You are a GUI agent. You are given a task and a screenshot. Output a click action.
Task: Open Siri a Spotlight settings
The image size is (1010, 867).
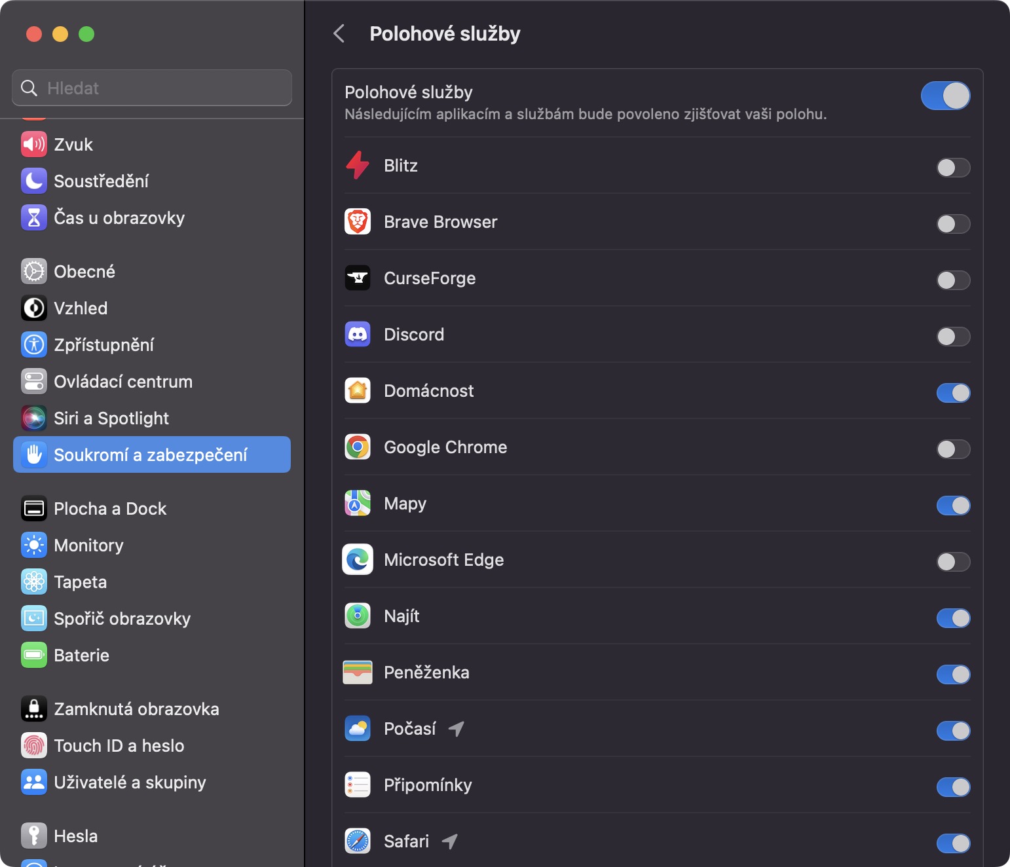[x=111, y=418]
